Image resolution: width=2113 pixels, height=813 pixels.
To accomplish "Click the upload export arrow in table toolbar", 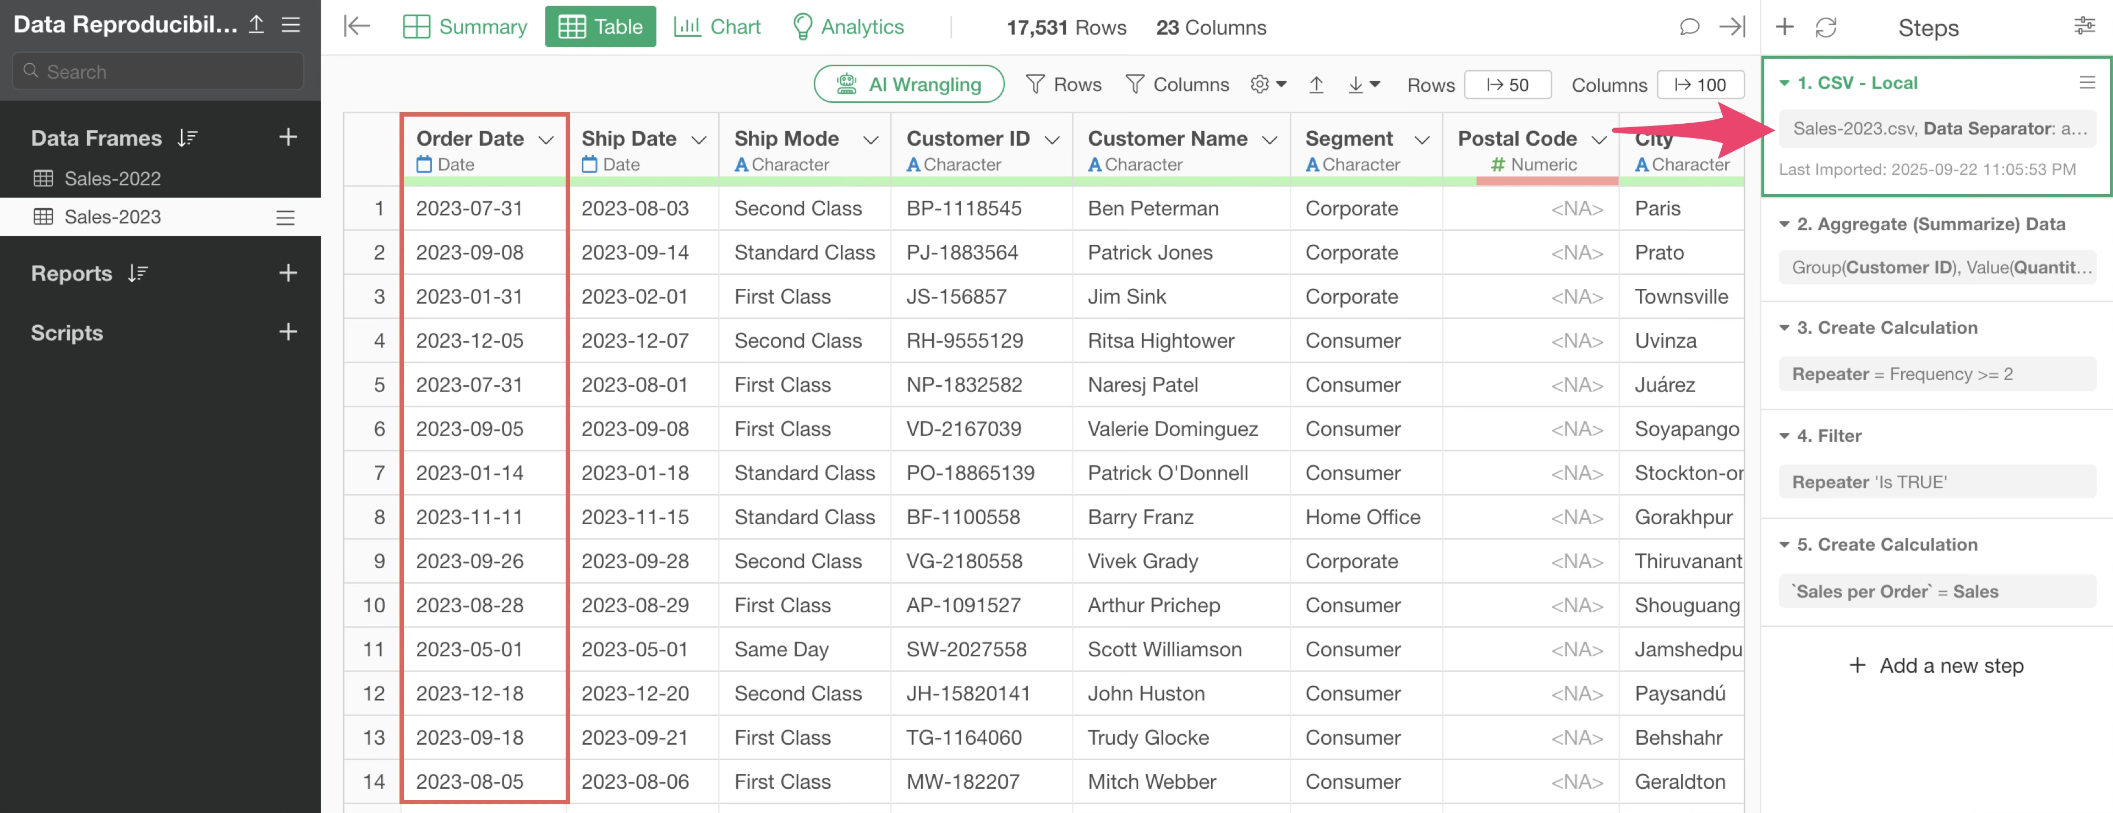I will 1316,85.
